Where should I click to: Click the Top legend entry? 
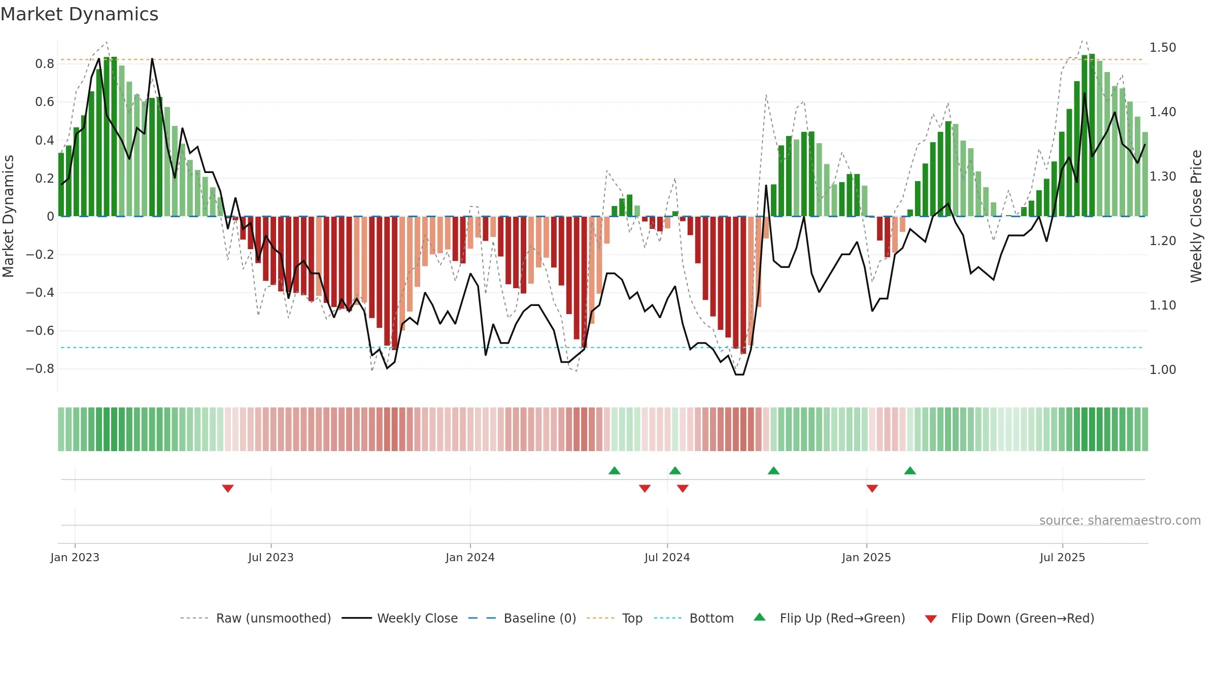[615, 618]
